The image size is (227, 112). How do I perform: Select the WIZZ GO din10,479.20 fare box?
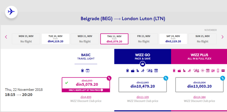point(142,85)
